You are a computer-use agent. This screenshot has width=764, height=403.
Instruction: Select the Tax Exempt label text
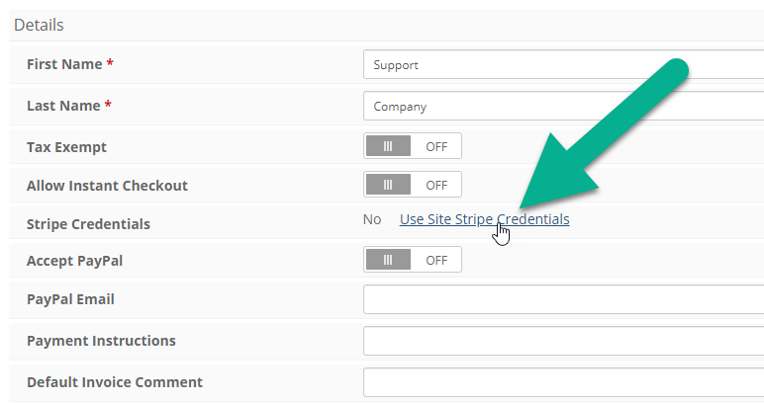coord(66,147)
